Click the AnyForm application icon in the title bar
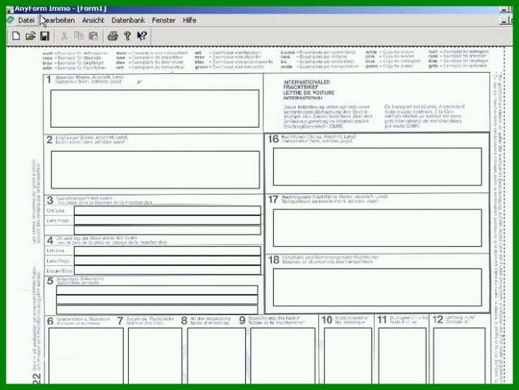519x390 pixels. coord(10,8)
